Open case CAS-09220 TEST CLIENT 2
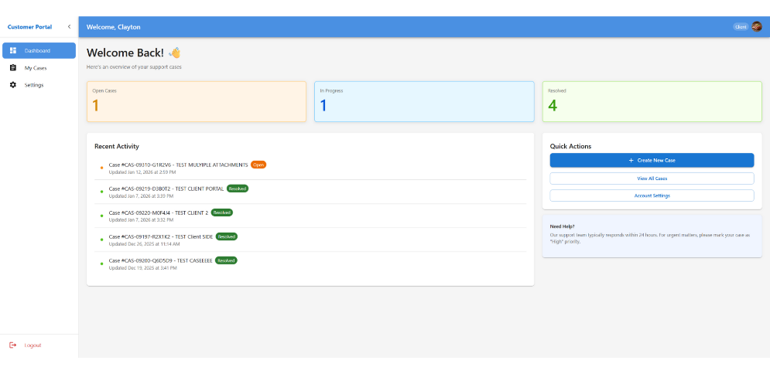The image size is (770, 374). coord(159,212)
